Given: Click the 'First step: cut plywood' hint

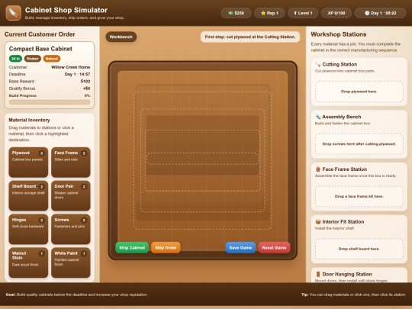Looking at the screenshot, I should coord(250,37).
